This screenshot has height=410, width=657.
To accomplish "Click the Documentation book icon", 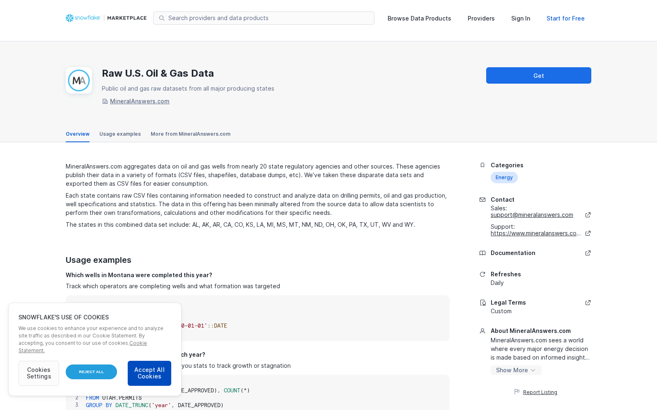I will tap(482, 253).
